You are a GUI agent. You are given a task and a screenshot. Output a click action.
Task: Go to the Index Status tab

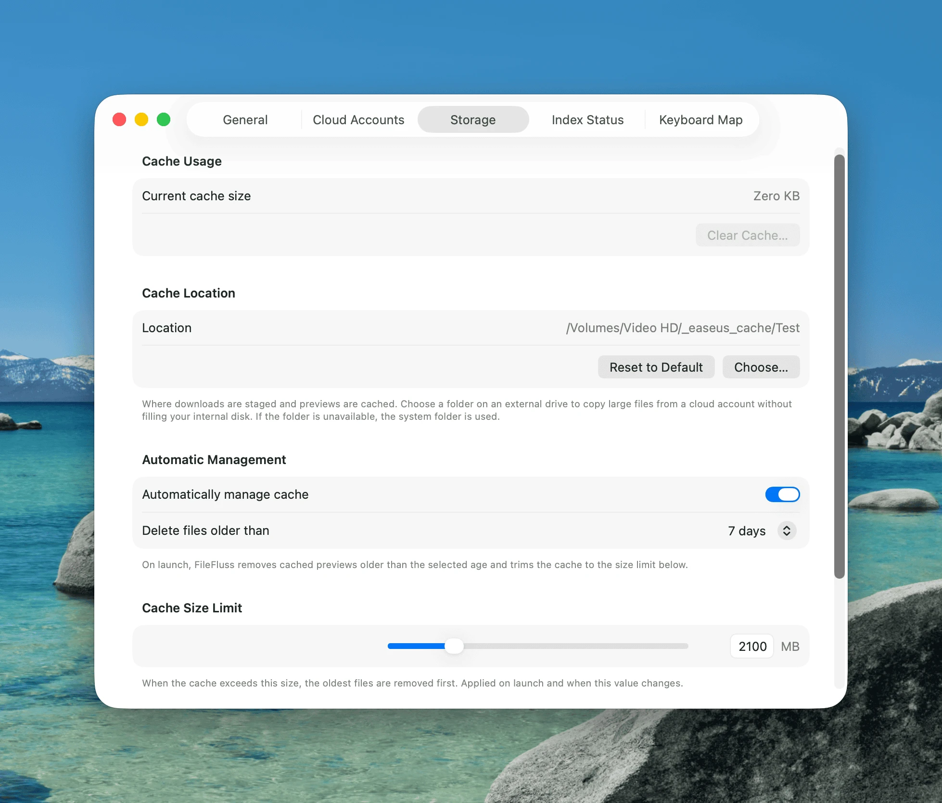[587, 120]
